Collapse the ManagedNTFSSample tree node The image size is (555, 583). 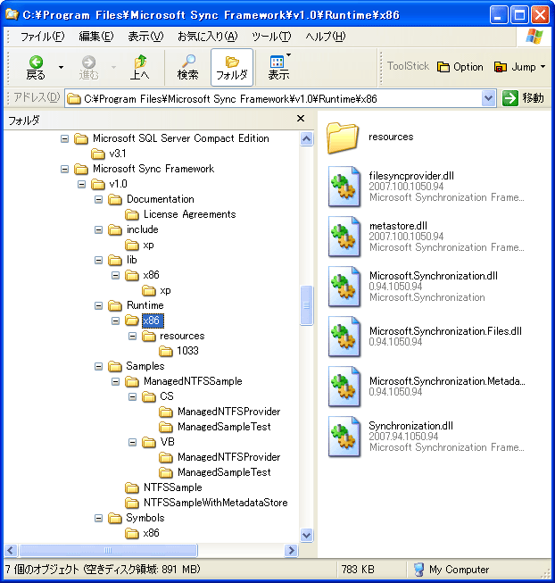tap(115, 381)
